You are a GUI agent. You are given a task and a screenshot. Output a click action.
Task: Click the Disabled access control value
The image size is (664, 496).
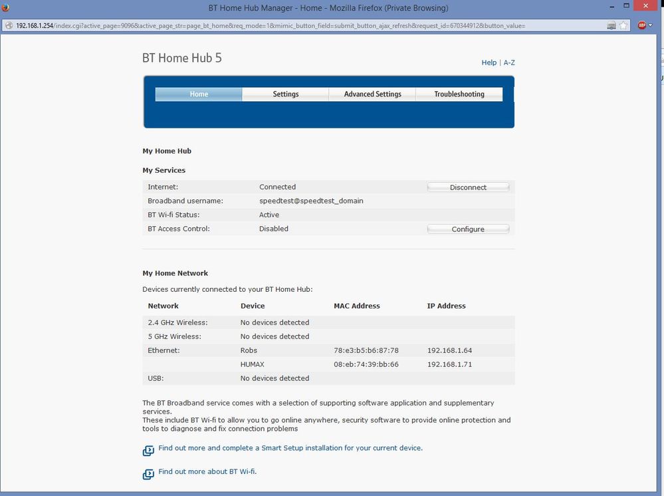point(274,229)
